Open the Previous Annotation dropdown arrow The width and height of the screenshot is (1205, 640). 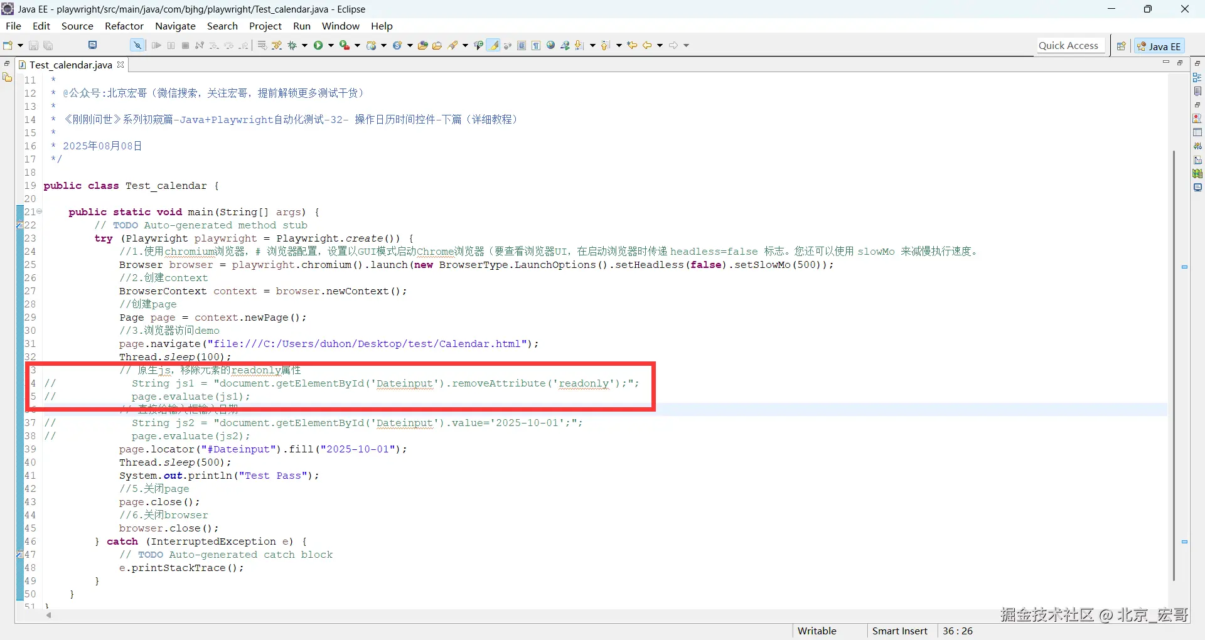(619, 45)
